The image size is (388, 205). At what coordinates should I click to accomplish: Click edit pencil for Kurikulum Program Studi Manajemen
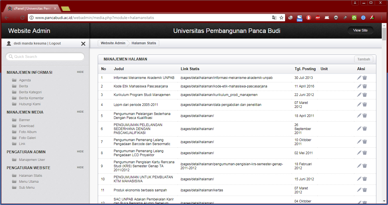click(359, 95)
